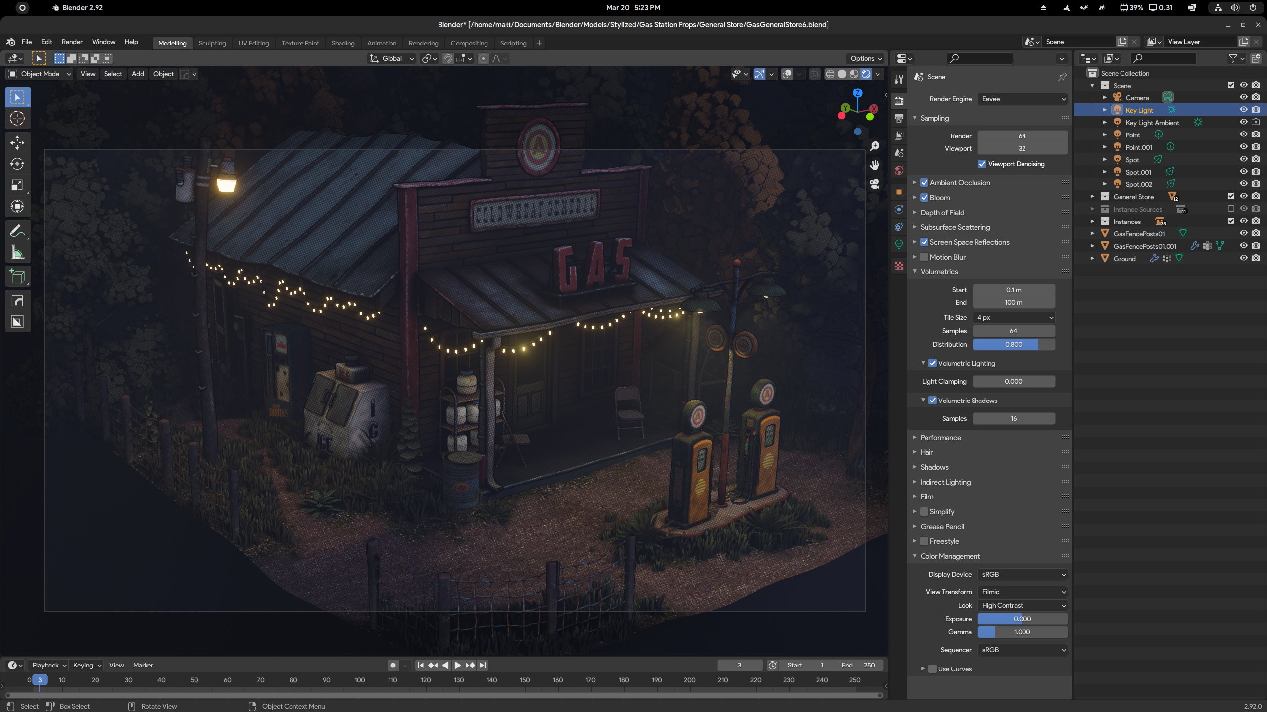Open Object Mode dropdown
The height and width of the screenshot is (712, 1267).
tap(40, 74)
